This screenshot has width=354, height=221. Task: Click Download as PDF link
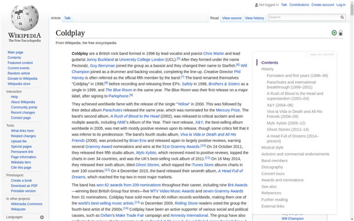(24, 186)
